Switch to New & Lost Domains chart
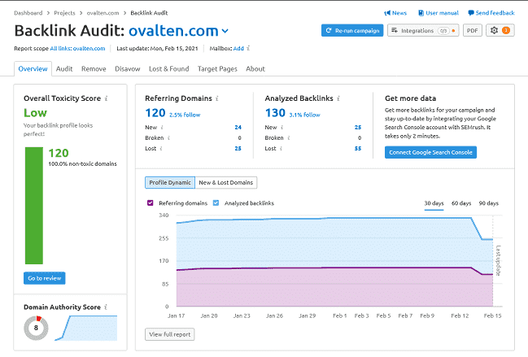 (x=226, y=182)
